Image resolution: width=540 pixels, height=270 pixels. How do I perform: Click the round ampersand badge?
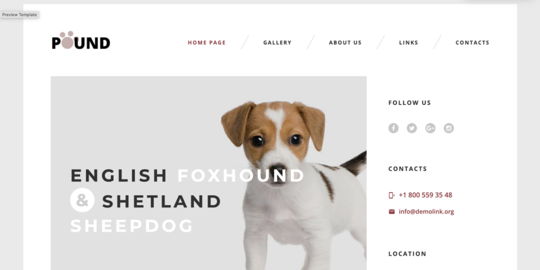pos(82,200)
